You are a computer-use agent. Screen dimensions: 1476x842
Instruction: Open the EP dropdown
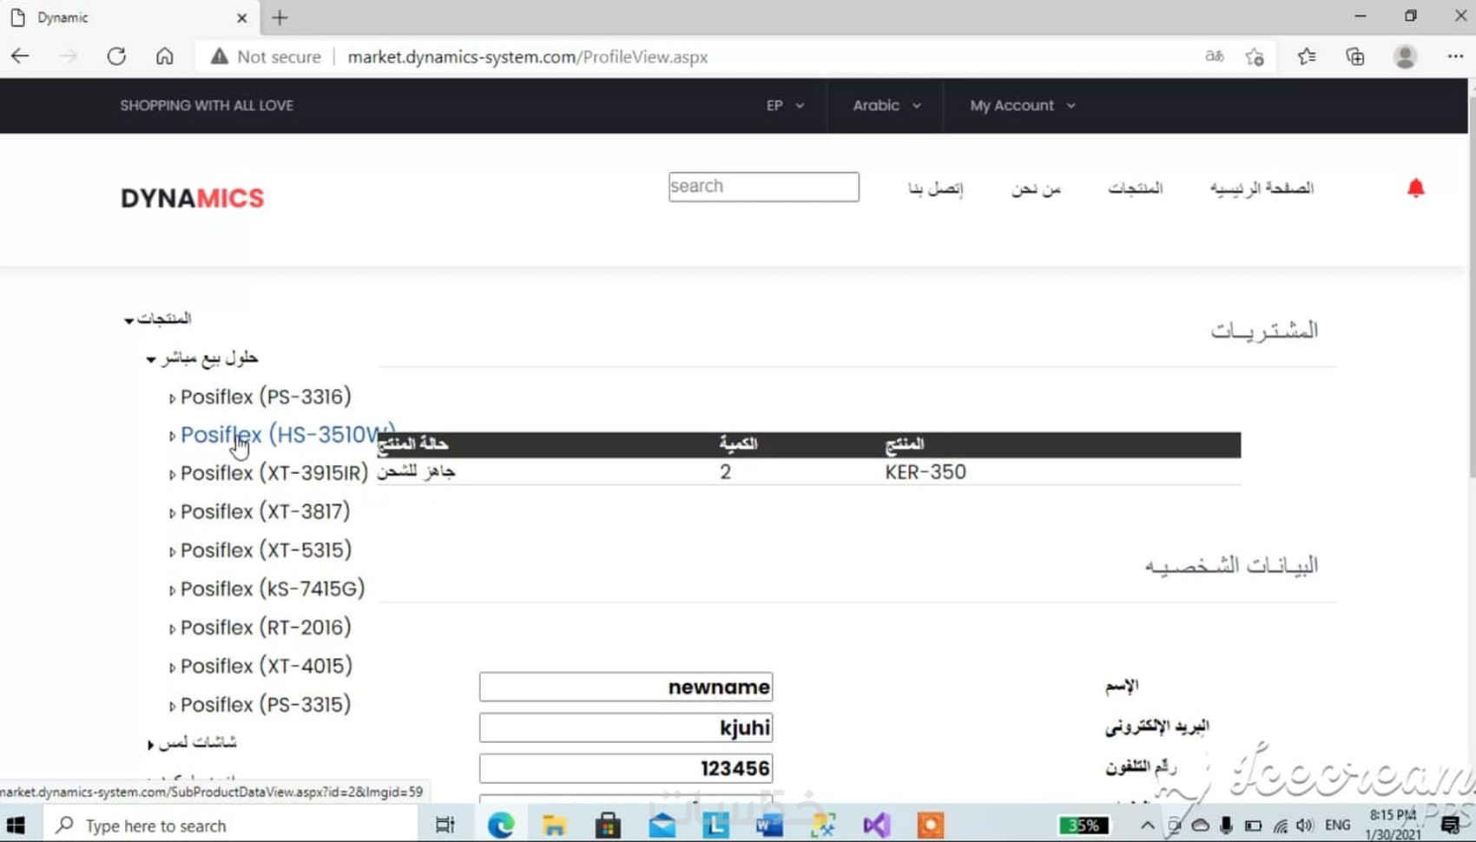pos(785,105)
